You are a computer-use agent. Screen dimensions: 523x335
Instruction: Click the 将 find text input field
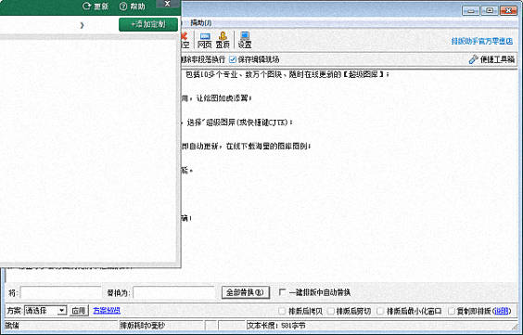(61, 292)
